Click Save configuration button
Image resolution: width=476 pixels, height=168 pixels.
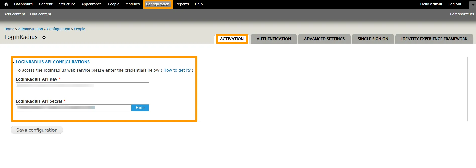point(37,130)
